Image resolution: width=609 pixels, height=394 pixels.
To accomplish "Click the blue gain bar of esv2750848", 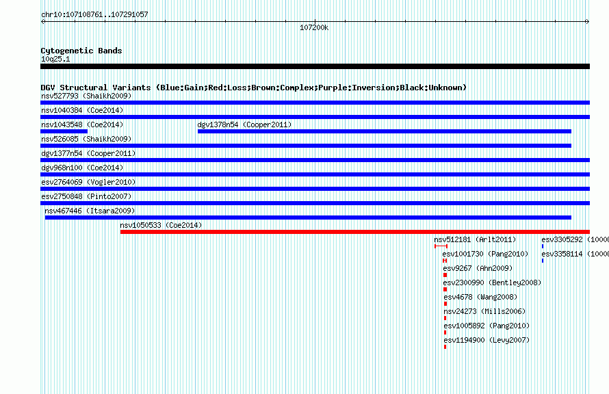I will [x=315, y=203].
